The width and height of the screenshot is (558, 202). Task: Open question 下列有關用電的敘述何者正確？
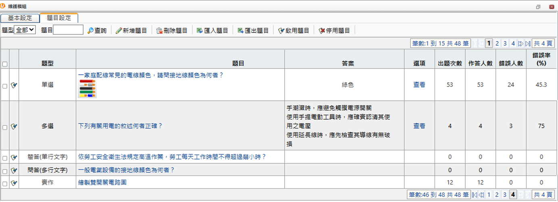click(x=120, y=126)
